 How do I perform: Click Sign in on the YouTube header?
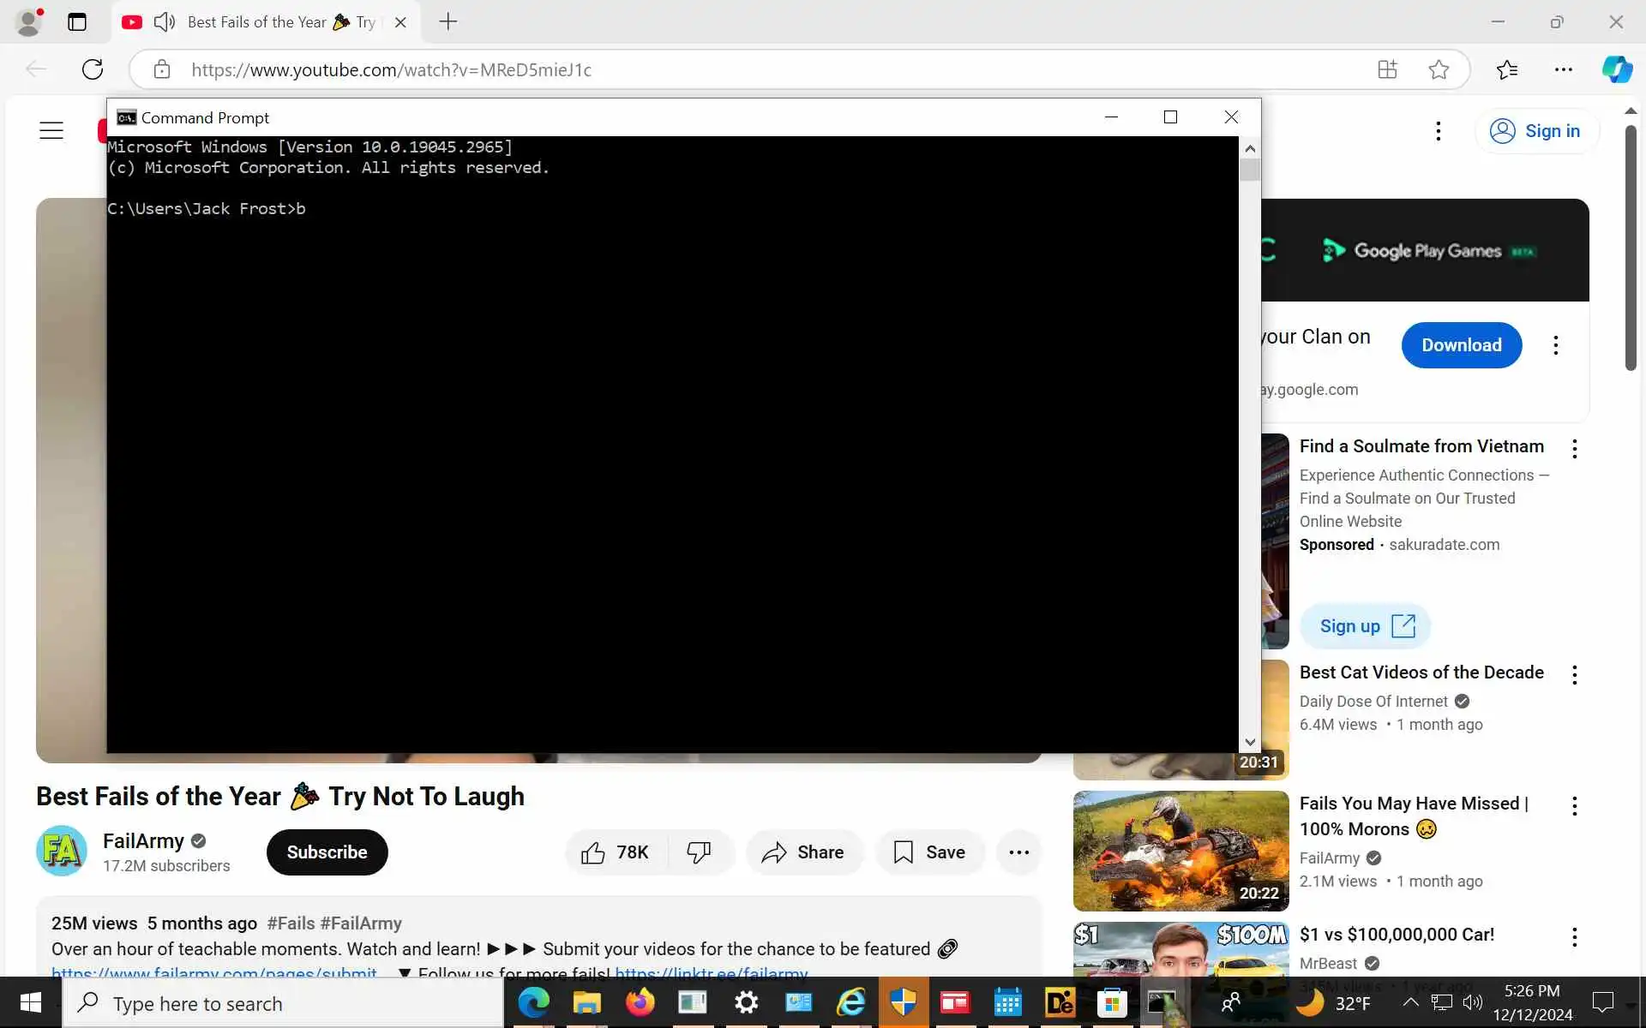pos(1536,131)
